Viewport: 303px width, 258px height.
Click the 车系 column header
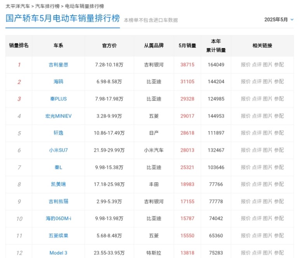(x=58, y=45)
